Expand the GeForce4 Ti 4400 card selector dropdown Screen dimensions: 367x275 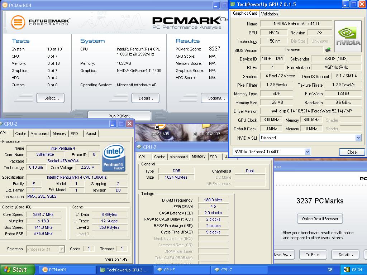coord(308,152)
